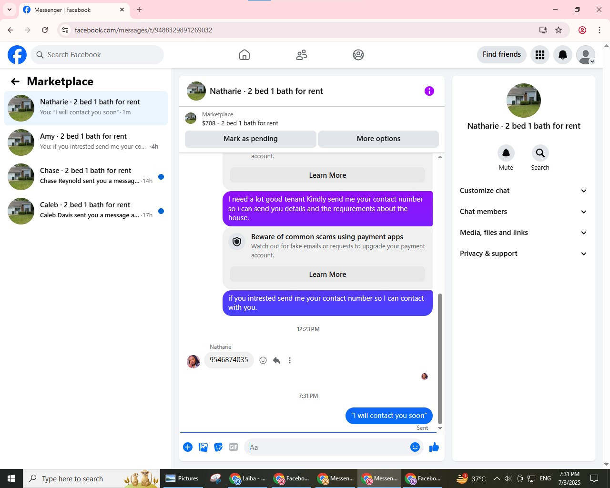
Task: Open Amy 2 bed 1 bath conversation
Action: [86, 142]
